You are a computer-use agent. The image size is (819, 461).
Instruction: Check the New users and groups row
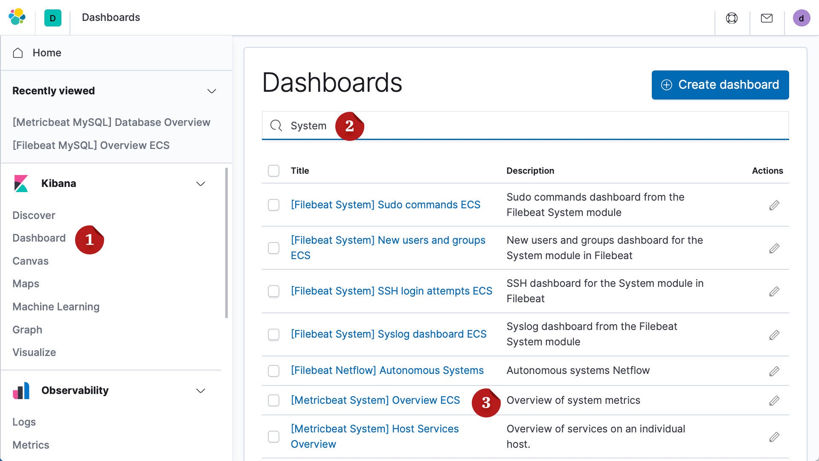273,248
